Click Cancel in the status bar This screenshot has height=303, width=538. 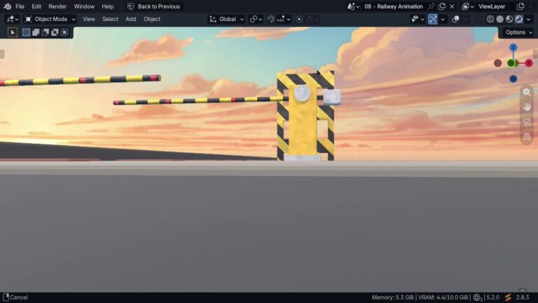coord(18,297)
